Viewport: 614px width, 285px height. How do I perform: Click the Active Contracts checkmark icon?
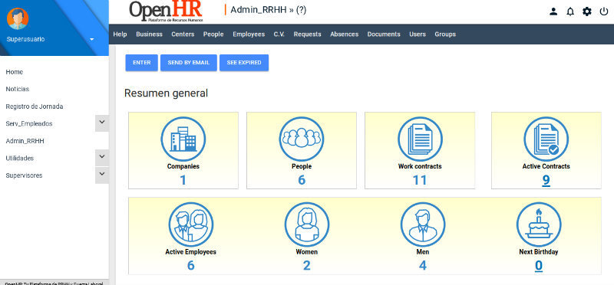click(x=546, y=139)
